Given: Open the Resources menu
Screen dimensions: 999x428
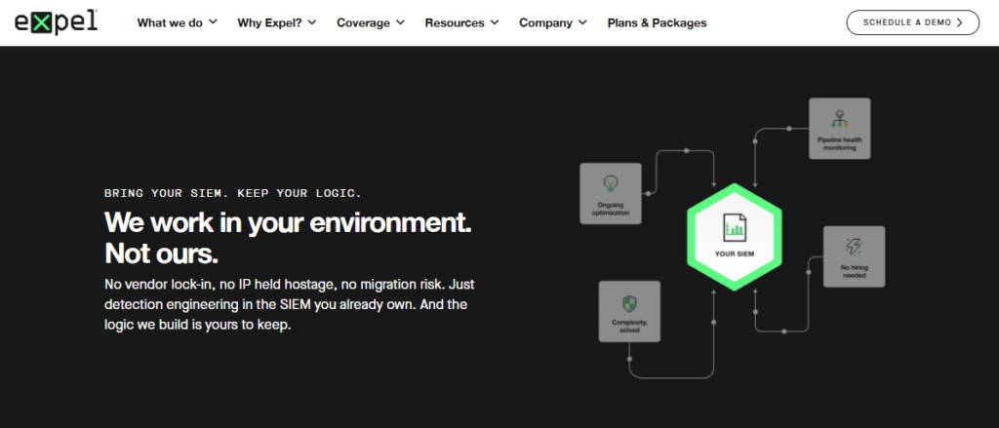Looking at the screenshot, I should click(x=462, y=22).
